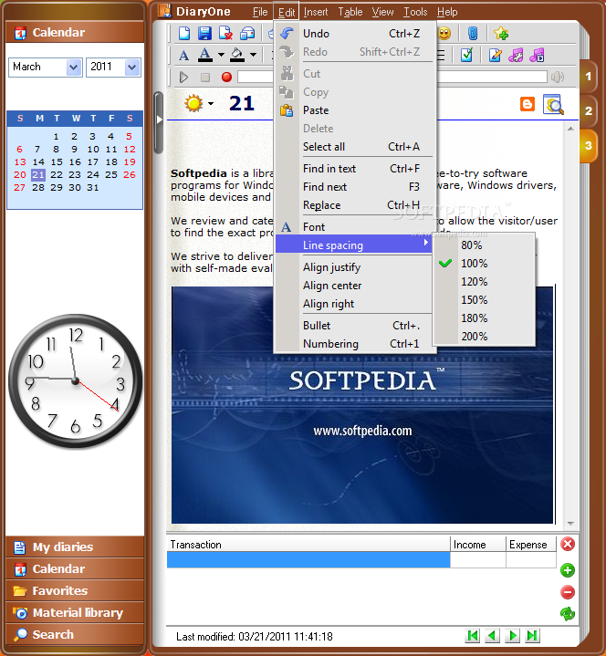606x656 pixels.
Task: Click the magnifier search preview icon
Action: click(x=554, y=104)
